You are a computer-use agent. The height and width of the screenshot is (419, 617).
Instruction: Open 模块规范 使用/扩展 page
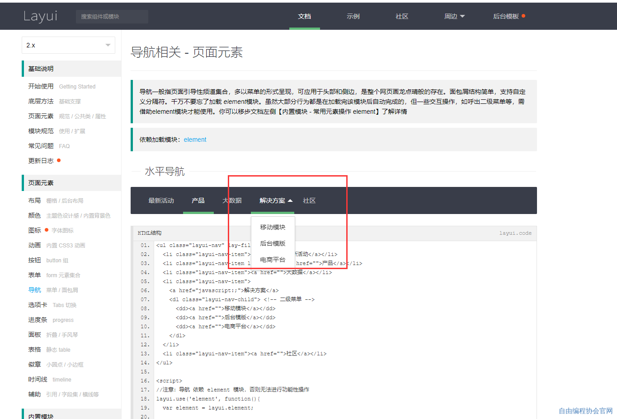click(57, 131)
